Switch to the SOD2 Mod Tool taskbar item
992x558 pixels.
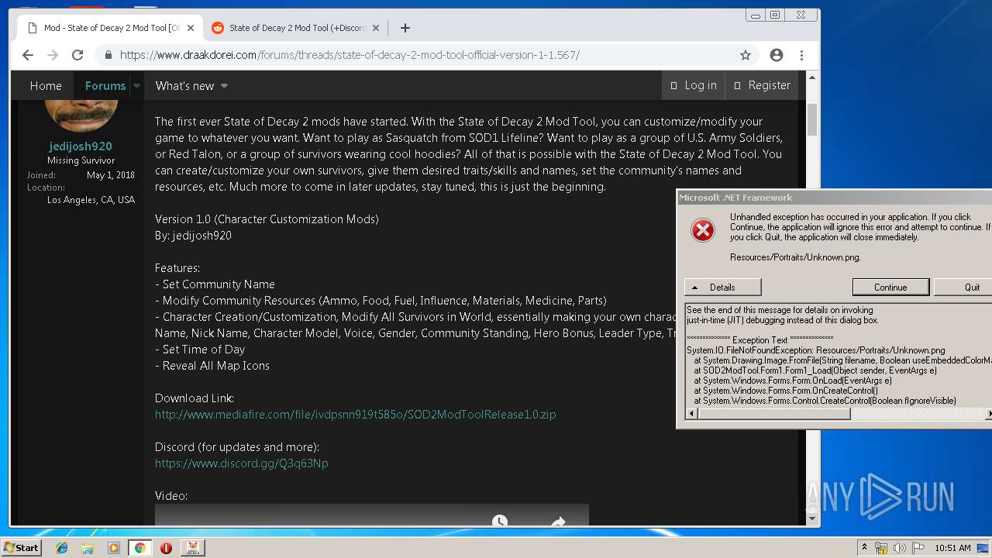192,548
